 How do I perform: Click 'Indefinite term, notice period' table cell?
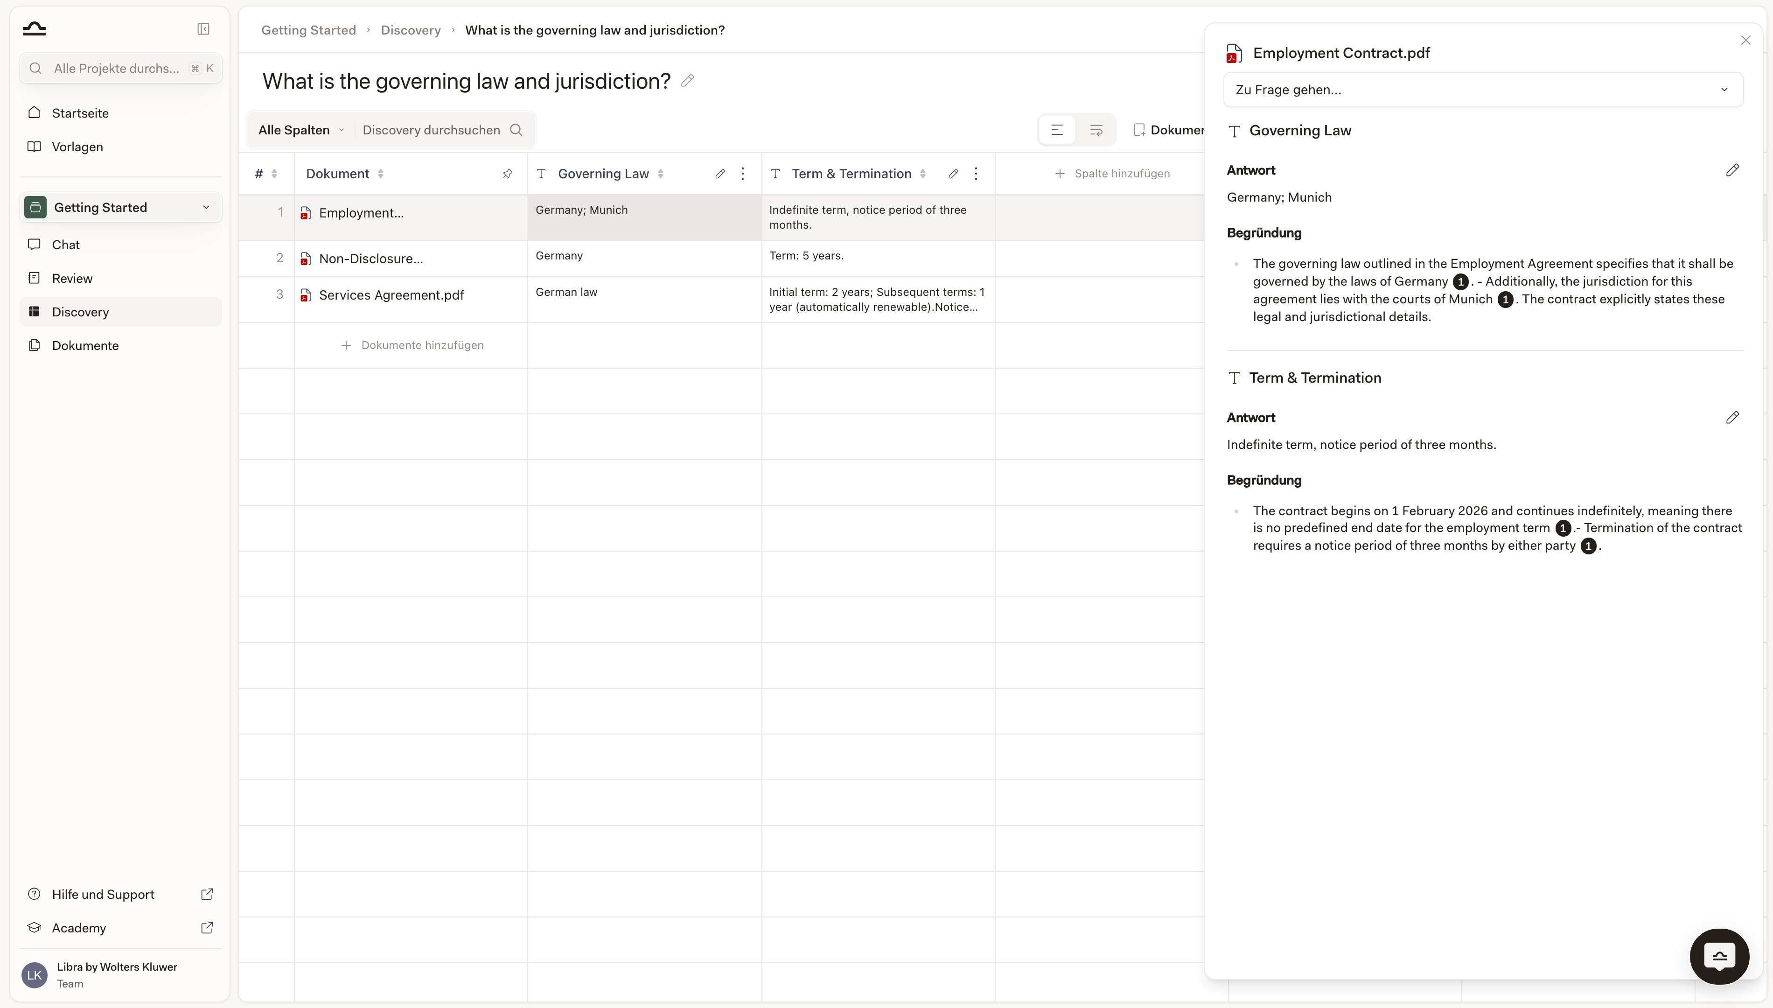click(878, 218)
